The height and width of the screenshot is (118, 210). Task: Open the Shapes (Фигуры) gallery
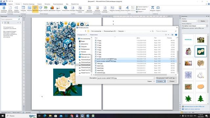[41, 9]
